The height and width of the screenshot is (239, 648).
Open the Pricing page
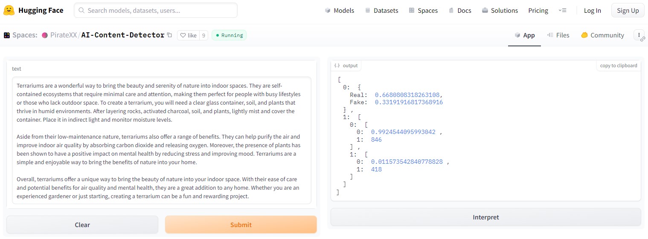538,11
